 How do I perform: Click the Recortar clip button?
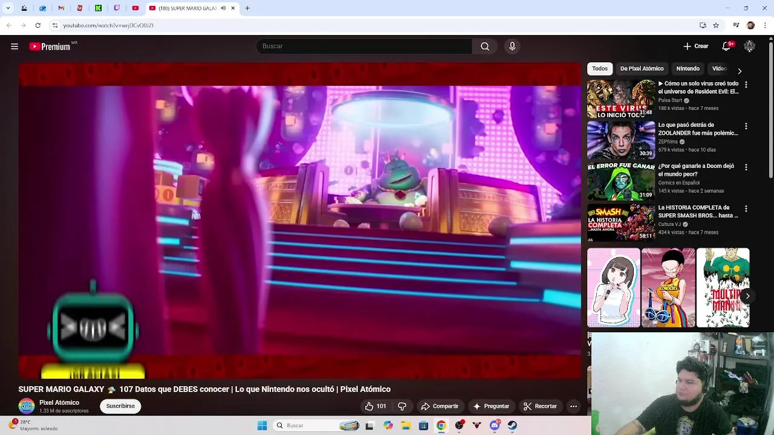540,407
